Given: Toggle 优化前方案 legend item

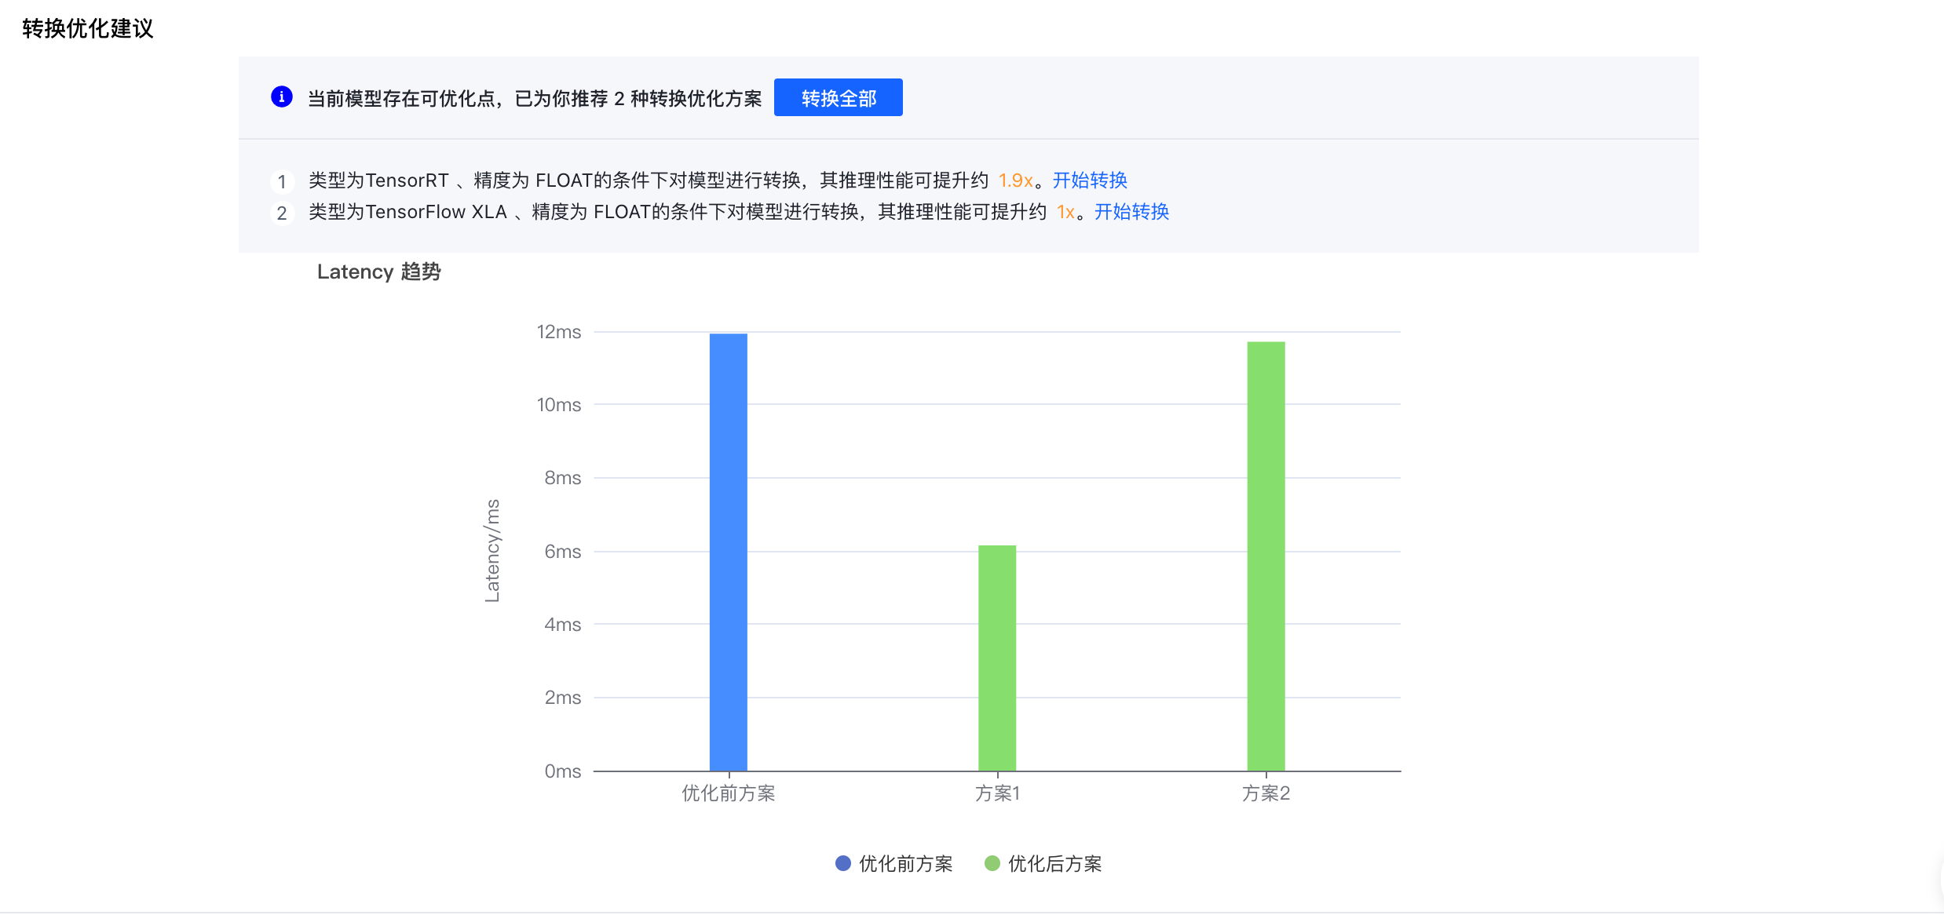Looking at the screenshot, I should point(904,864).
